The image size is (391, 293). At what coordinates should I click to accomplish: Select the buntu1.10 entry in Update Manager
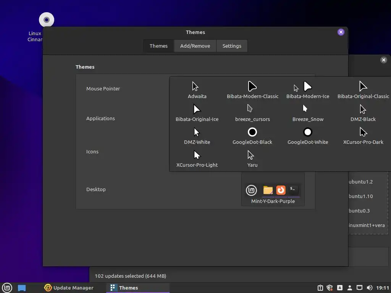(360, 196)
